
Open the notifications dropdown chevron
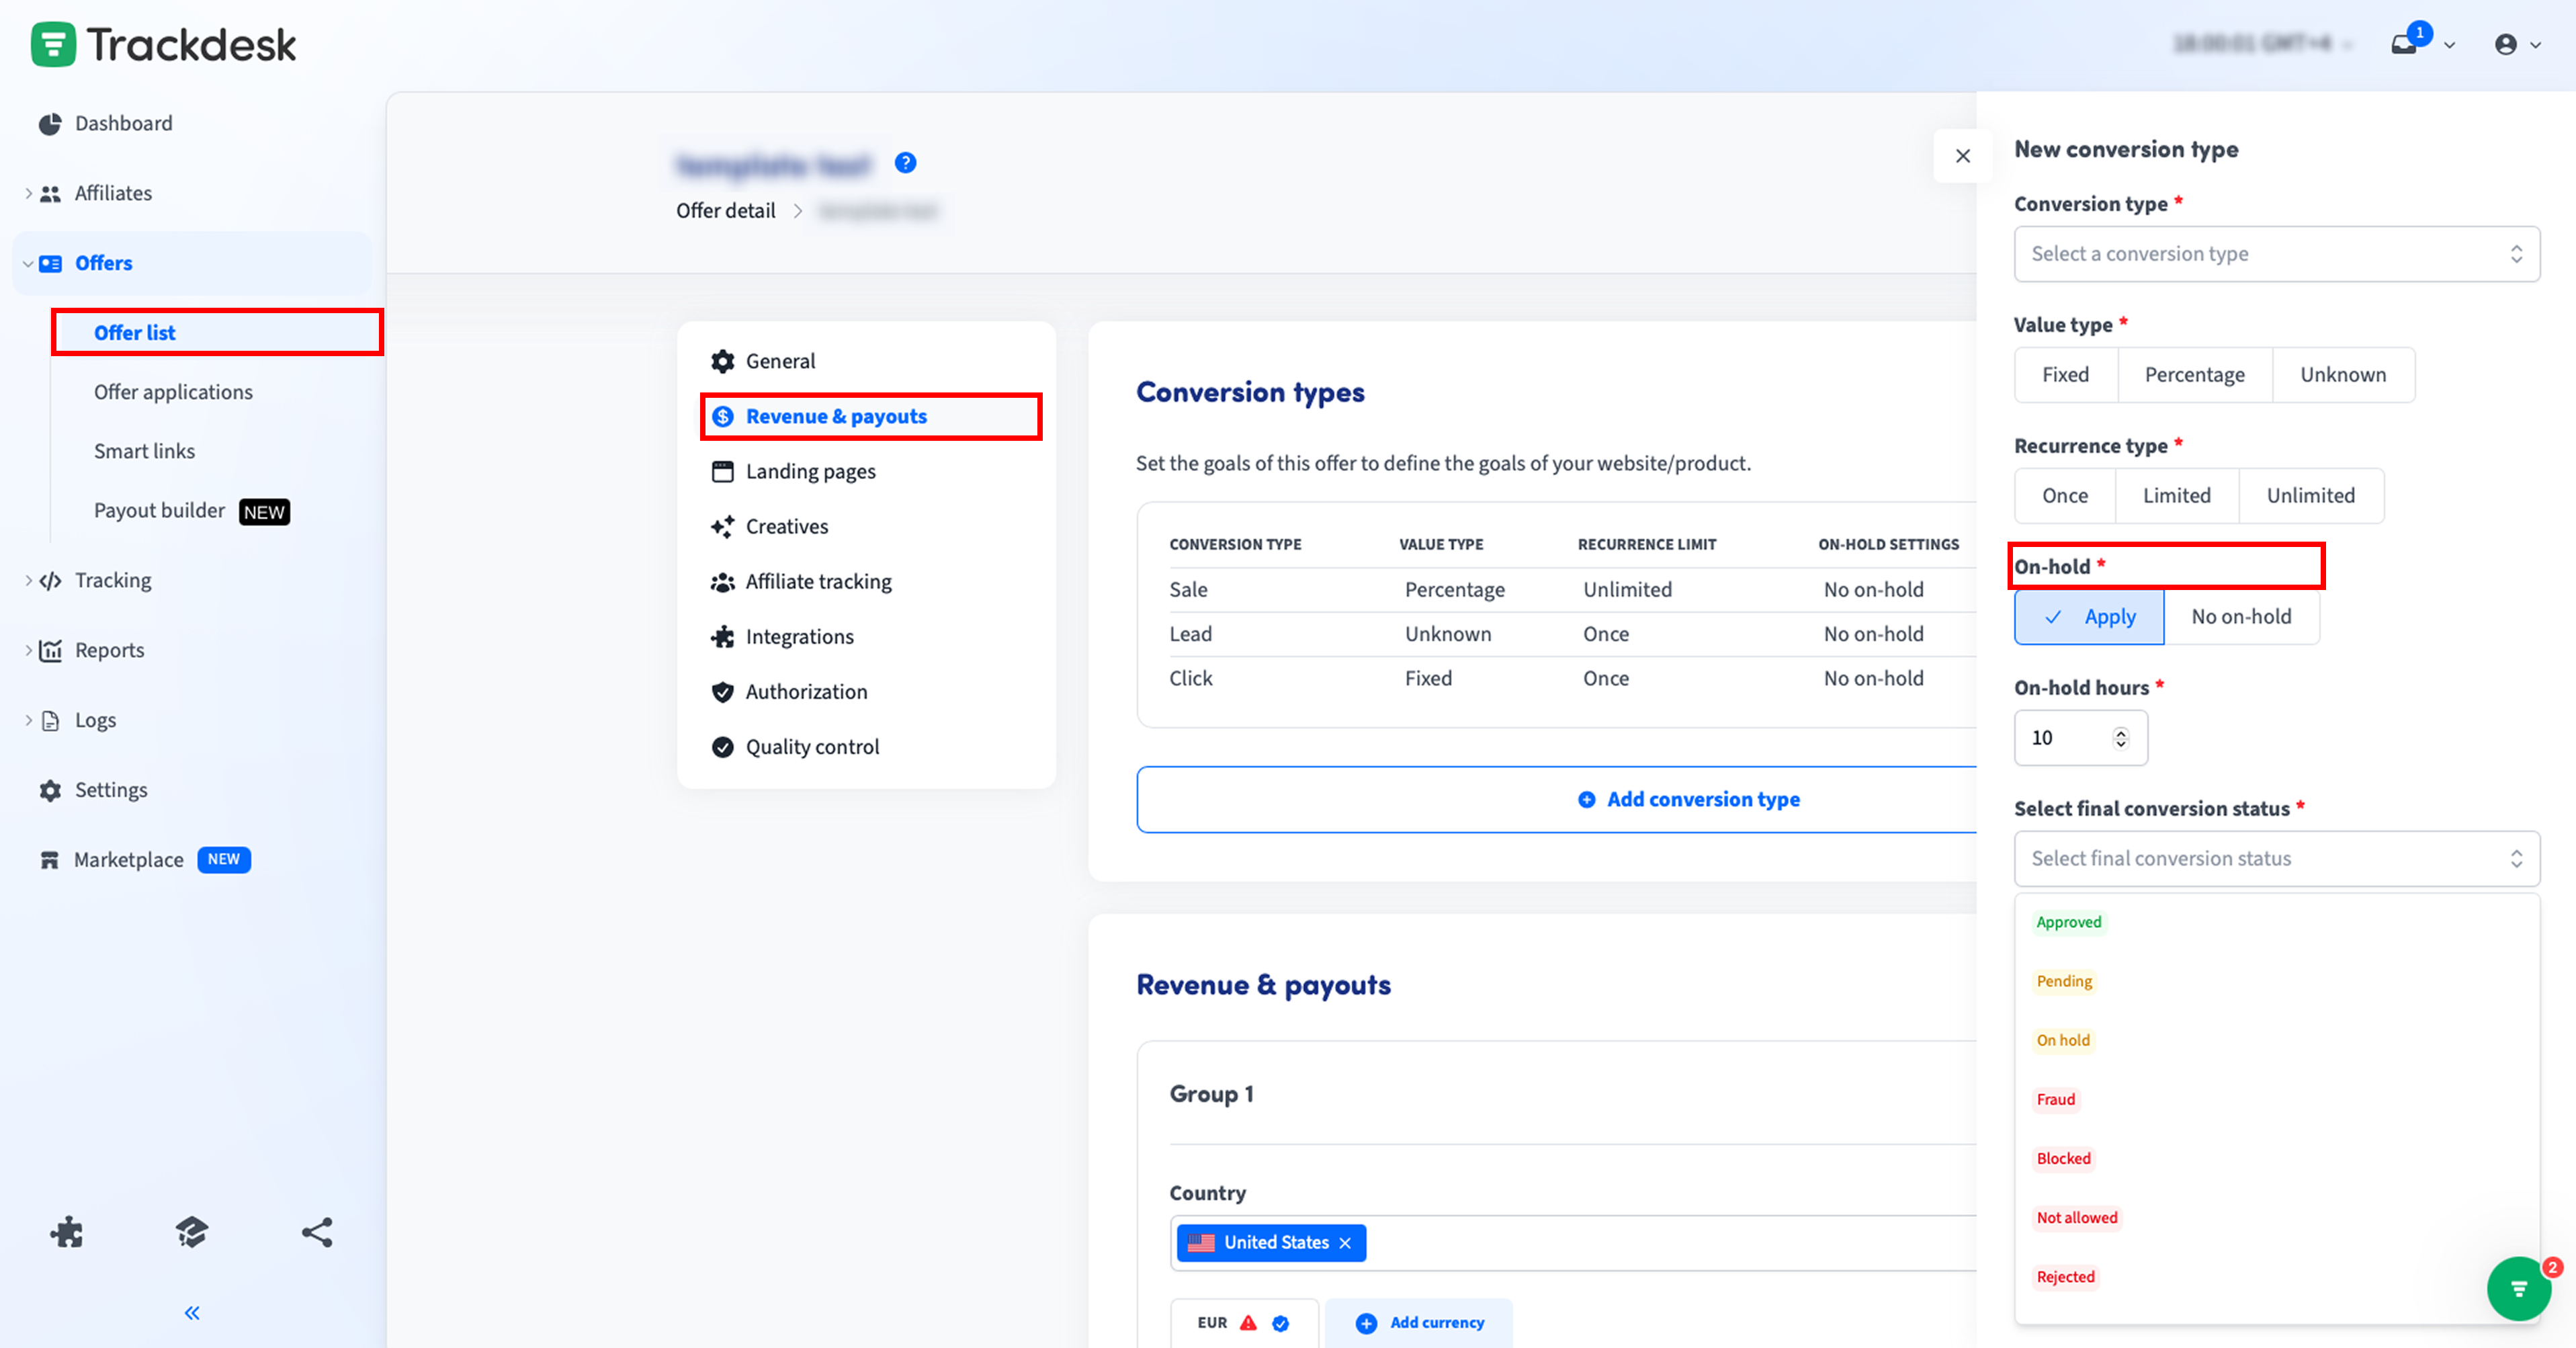2449,45
